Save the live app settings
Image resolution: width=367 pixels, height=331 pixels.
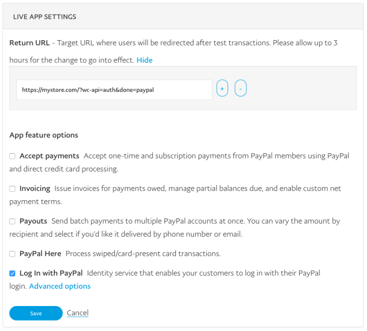tap(36, 313)
